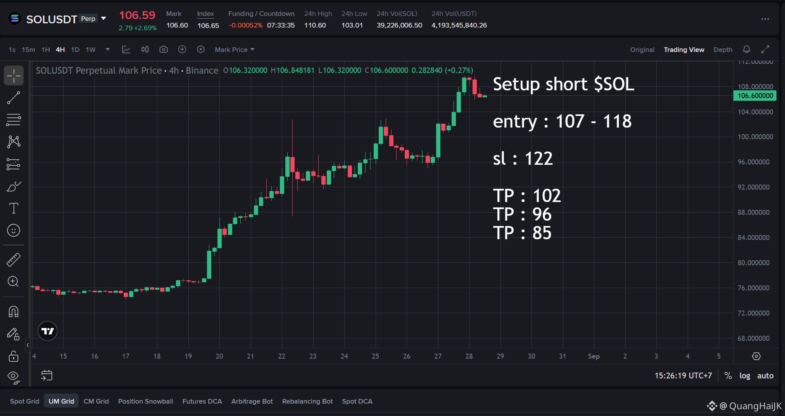Click the current price label 106.600000
This screenshot has width=785, height=416.
[x=755, y=96]
